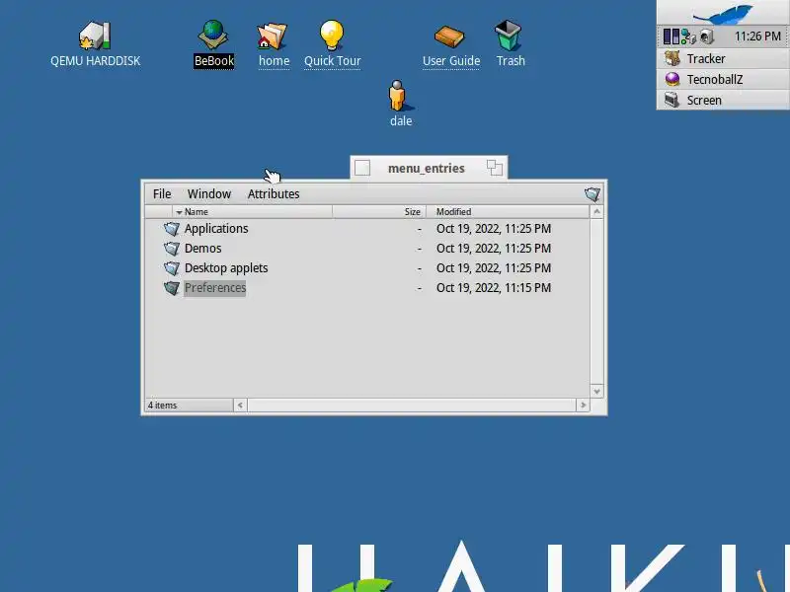Click the vertical scrollbar up arrow
Image resolution: width=790 pixels, height=592 pixels.
596,212
